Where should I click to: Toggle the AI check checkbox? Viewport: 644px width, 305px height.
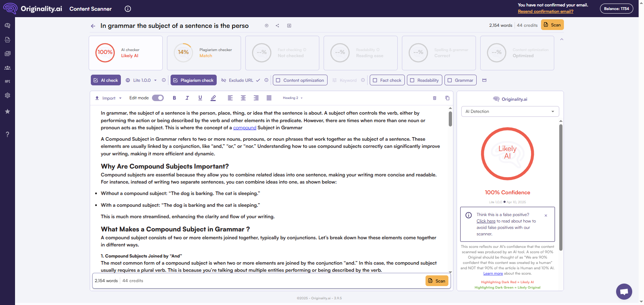point(96,80)
